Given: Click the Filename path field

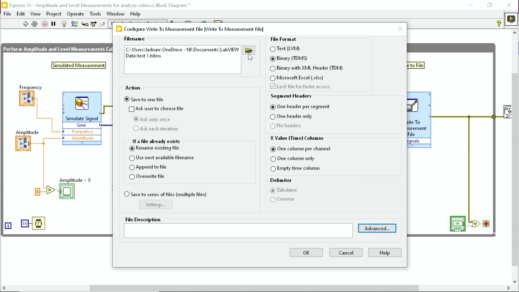Looking at the screenshot, I should tap(182, 60).
